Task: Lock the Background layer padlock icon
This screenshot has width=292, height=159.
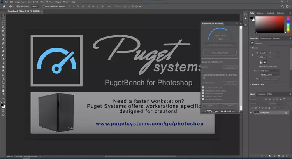Action: [286, 112]
